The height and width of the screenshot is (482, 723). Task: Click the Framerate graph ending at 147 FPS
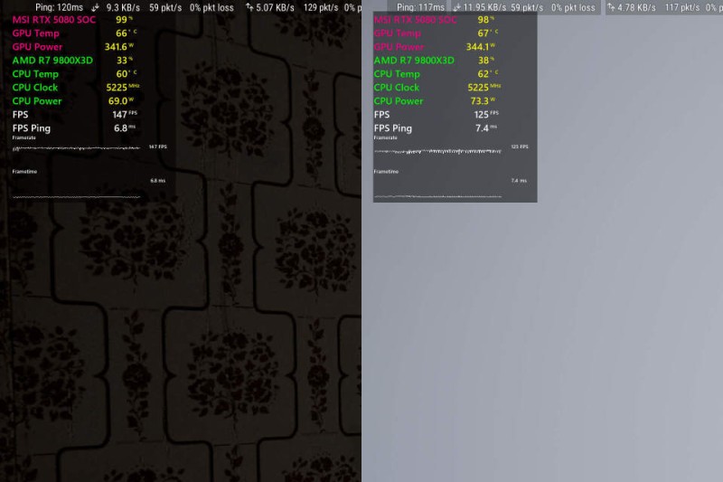[77, 150]
